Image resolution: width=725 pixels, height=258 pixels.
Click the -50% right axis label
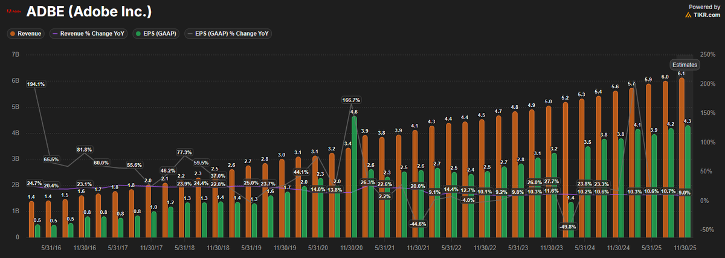(x=707, y=230)
